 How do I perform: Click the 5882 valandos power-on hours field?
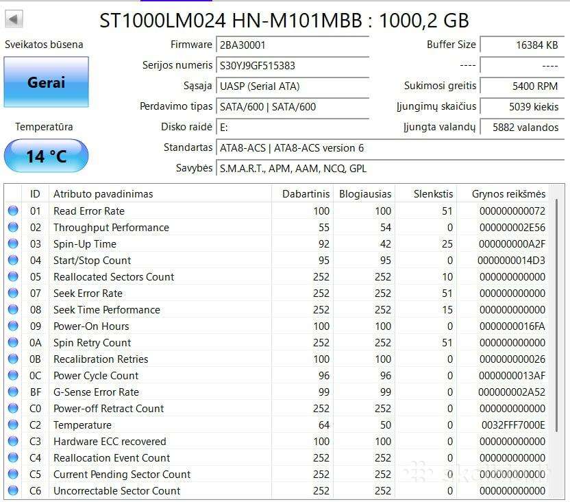522,128
